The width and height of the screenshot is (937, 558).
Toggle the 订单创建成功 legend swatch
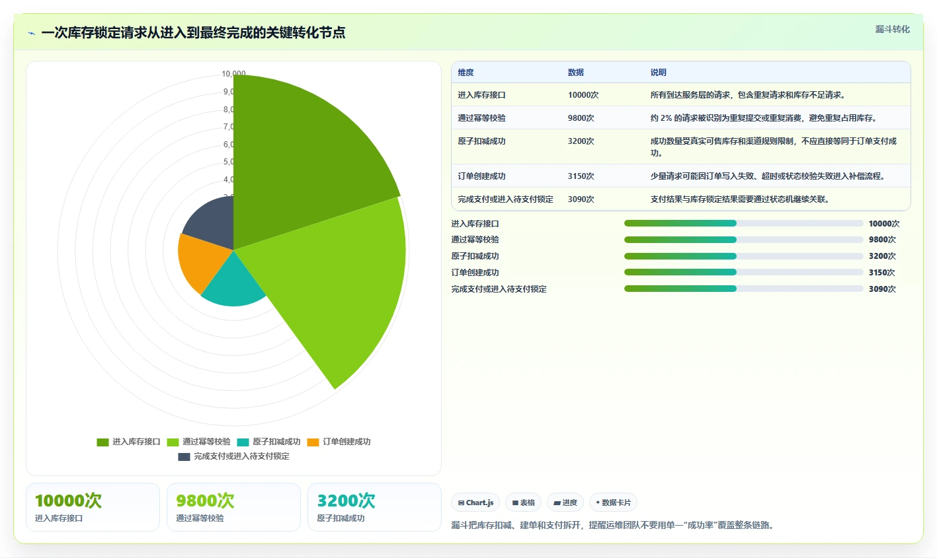click(x=313, y=442)
